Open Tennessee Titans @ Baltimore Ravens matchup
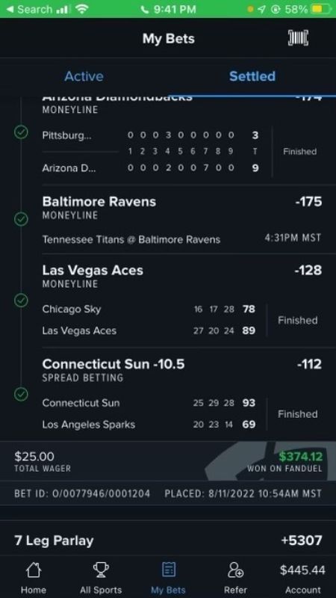The width and height of the screenshot is (336, 598). click(x=131, y=239)
